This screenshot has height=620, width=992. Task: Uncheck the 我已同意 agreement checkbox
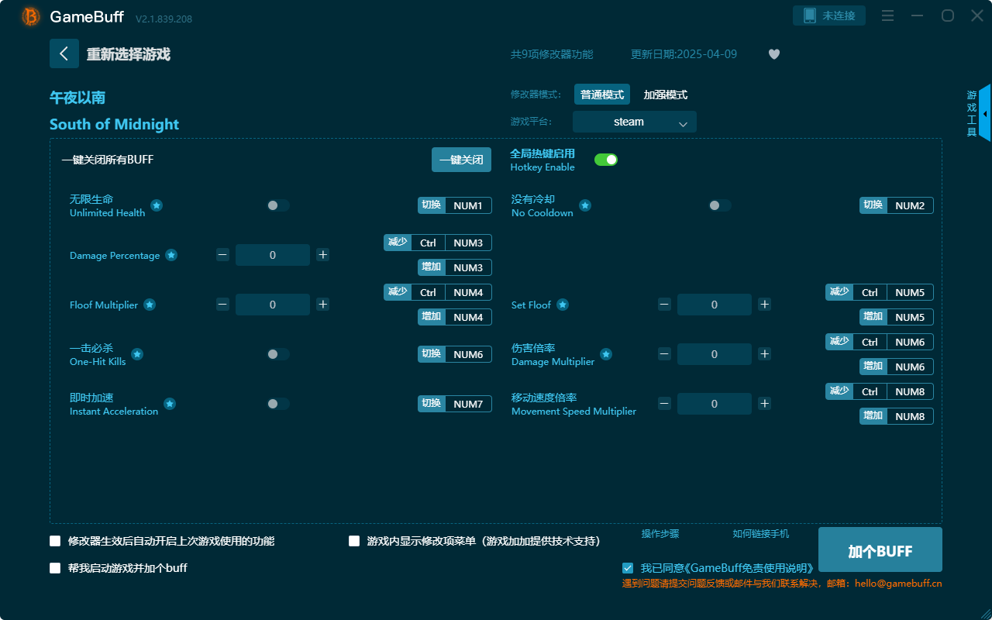(628, 567)
